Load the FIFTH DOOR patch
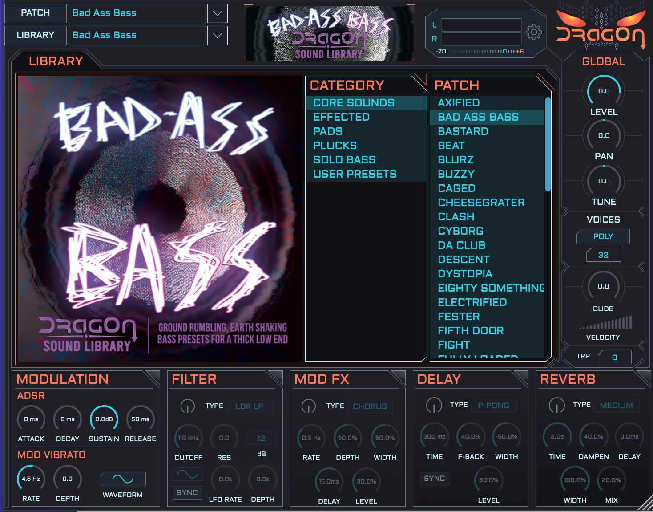 click(x=488, y=331)
